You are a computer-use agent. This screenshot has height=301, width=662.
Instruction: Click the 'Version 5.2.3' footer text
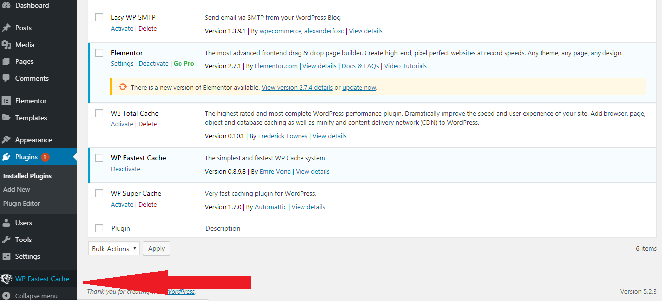point(638,291)
